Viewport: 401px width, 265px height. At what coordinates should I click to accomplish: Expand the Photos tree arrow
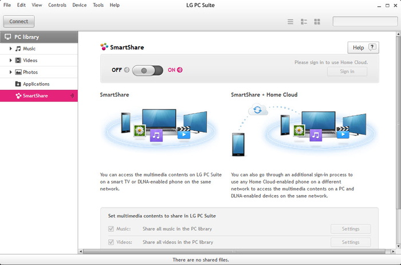[10, 72]
